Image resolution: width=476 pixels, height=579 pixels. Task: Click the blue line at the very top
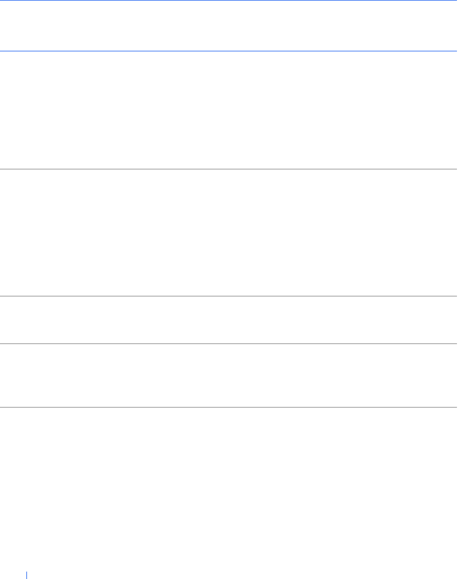click(227, 1)
